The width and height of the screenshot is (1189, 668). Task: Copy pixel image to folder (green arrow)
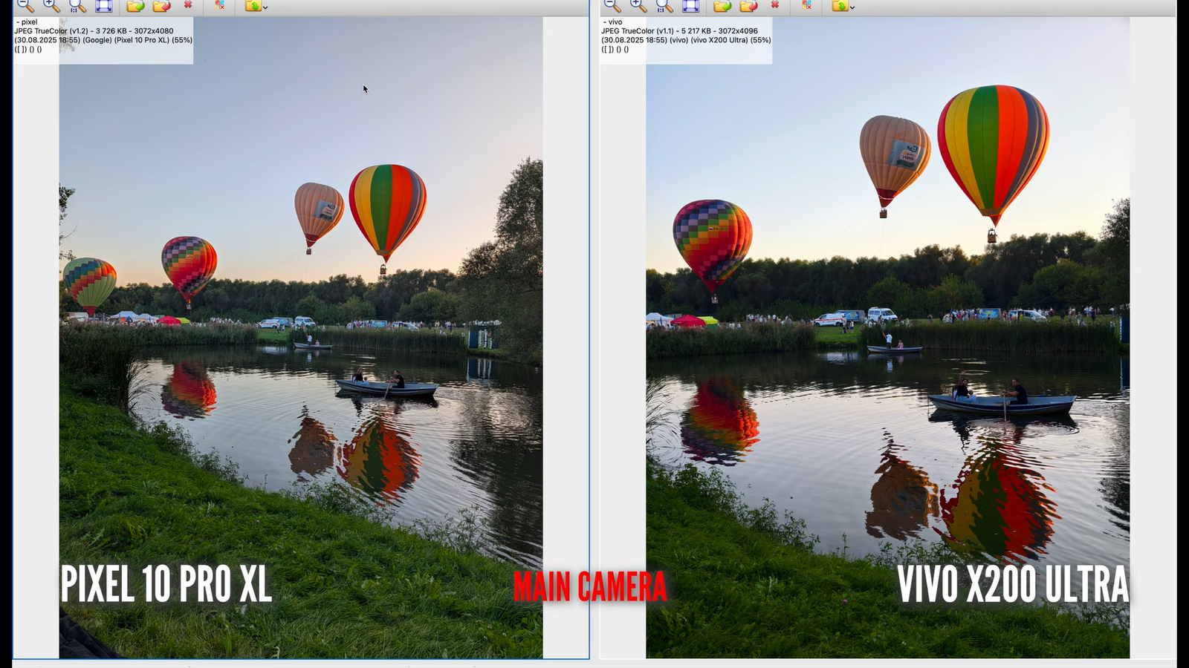[x=135, y=6]
